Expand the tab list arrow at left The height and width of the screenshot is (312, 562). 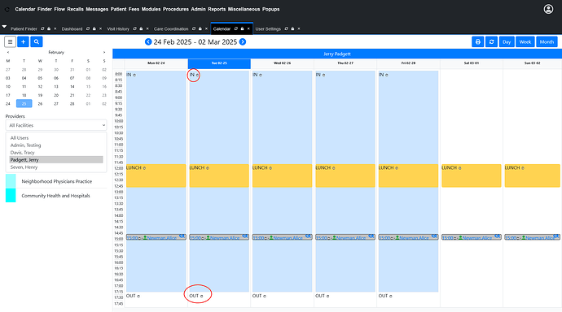4,27
